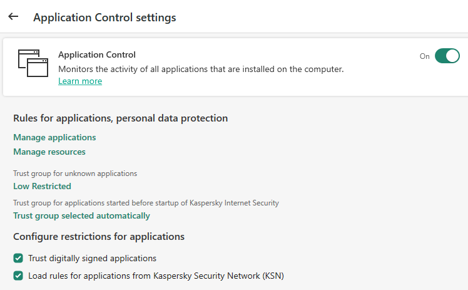Click the "On" status label beside the switch
468x290 pixels.
[425, 56]
